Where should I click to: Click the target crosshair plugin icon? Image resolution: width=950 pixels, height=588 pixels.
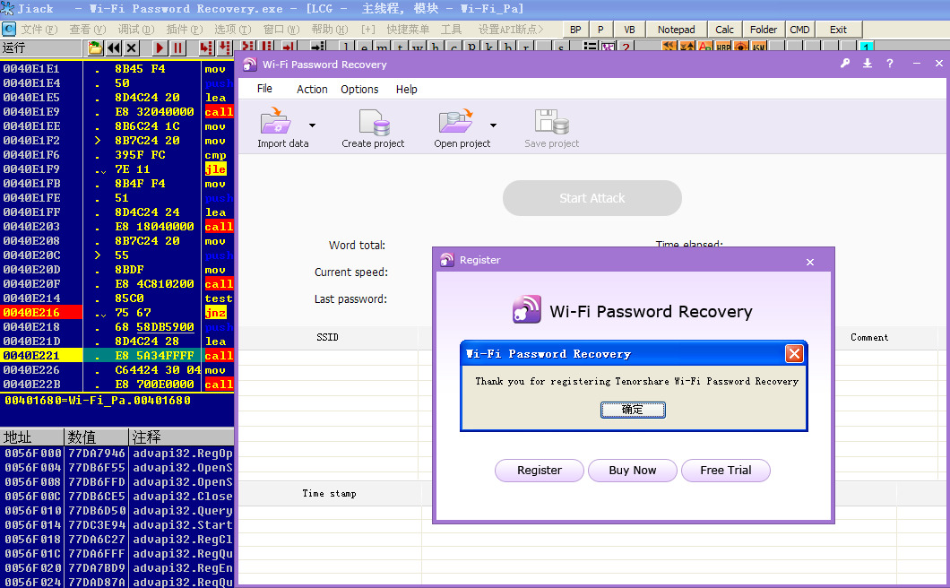point(740,47)
